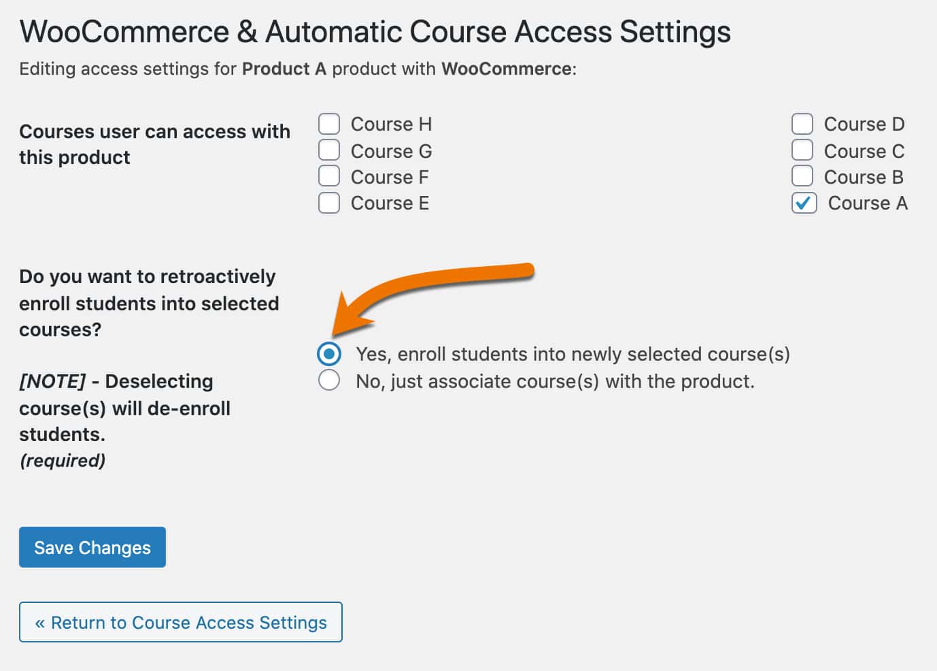
Task: Click the page title heading text
Action: [x=375, y=31]
